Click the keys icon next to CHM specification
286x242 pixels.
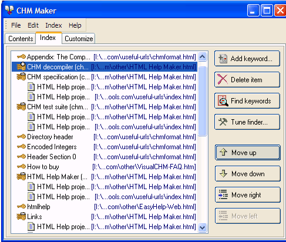[x=21, y=76]
